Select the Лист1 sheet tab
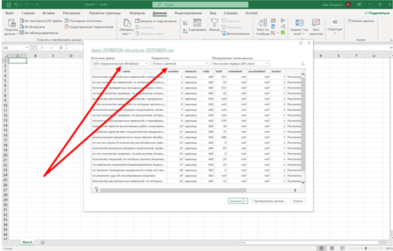Viewport: 393px width, 251px height. [x=27, y=242]
